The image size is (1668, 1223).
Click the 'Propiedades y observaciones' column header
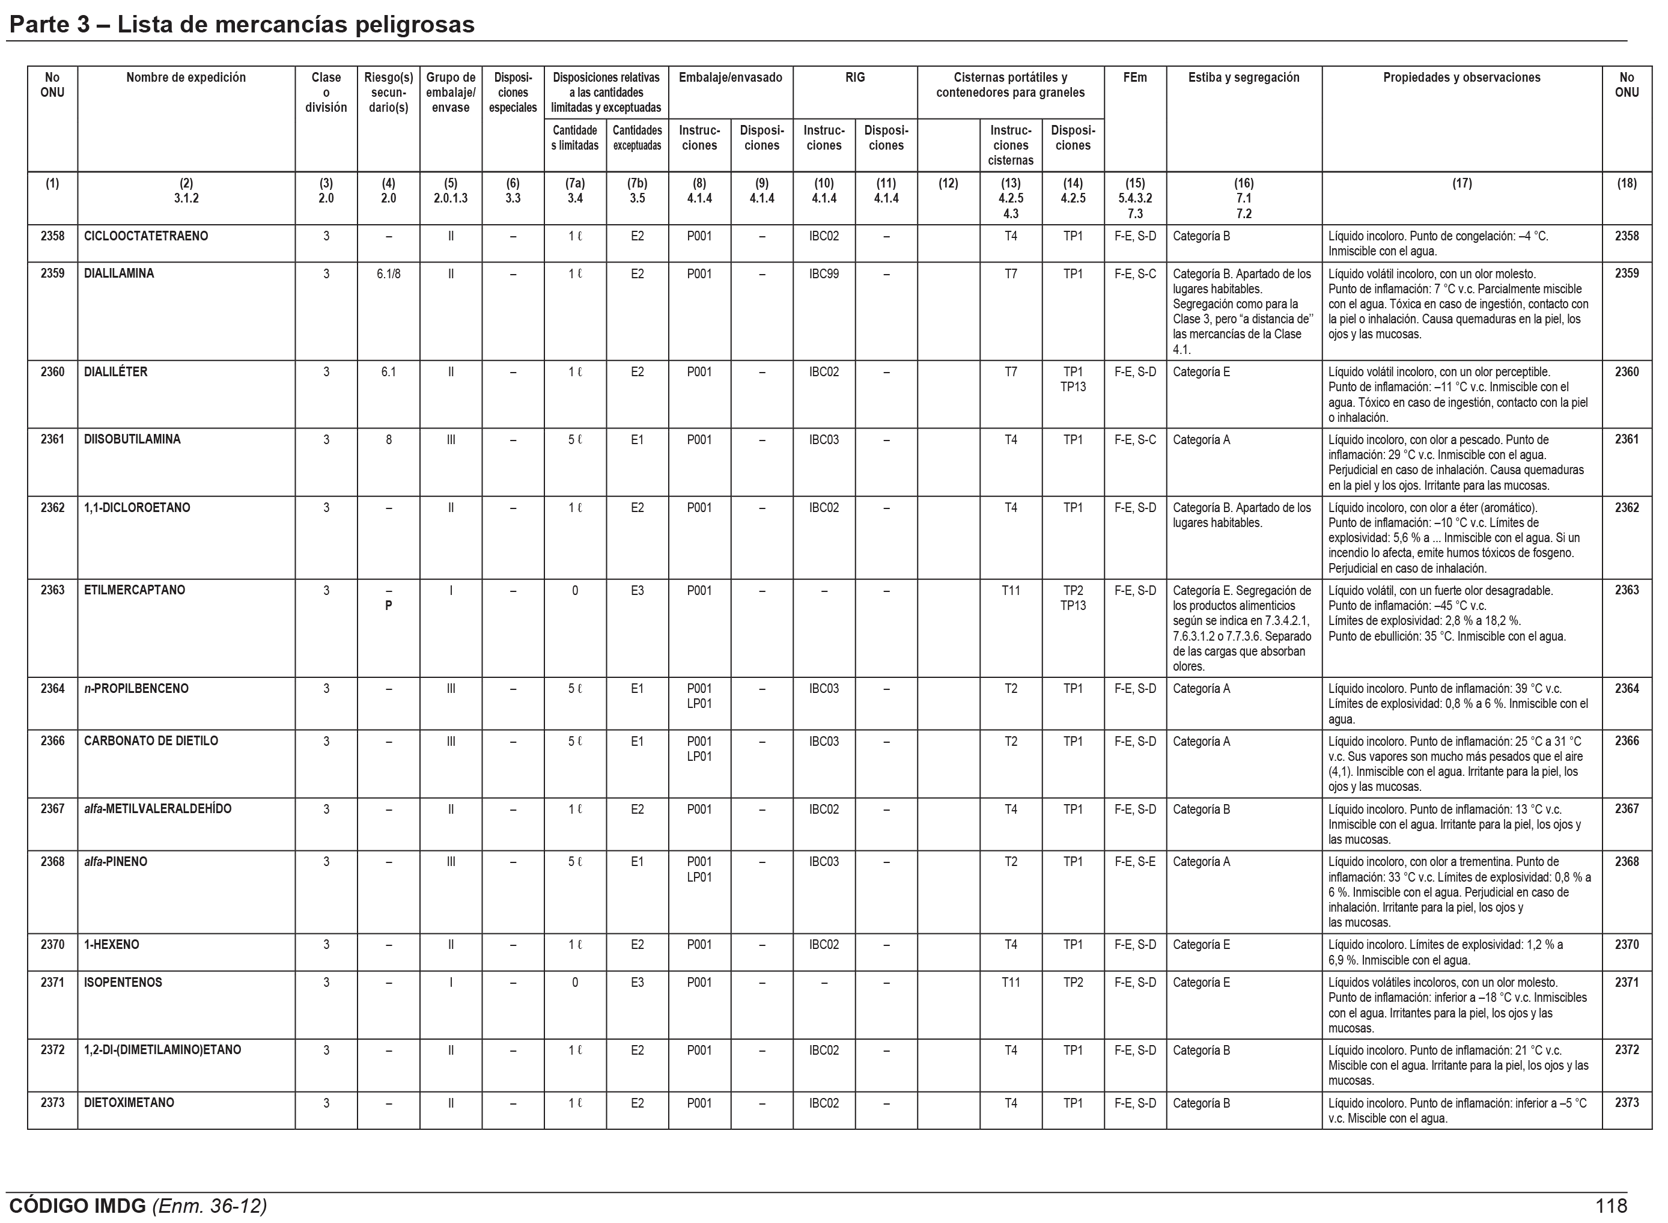click(1461, 77)
